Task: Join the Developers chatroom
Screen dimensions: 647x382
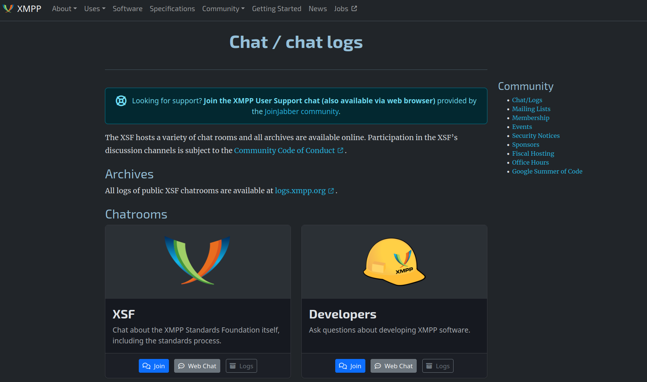Action: [x=350, y=366]
